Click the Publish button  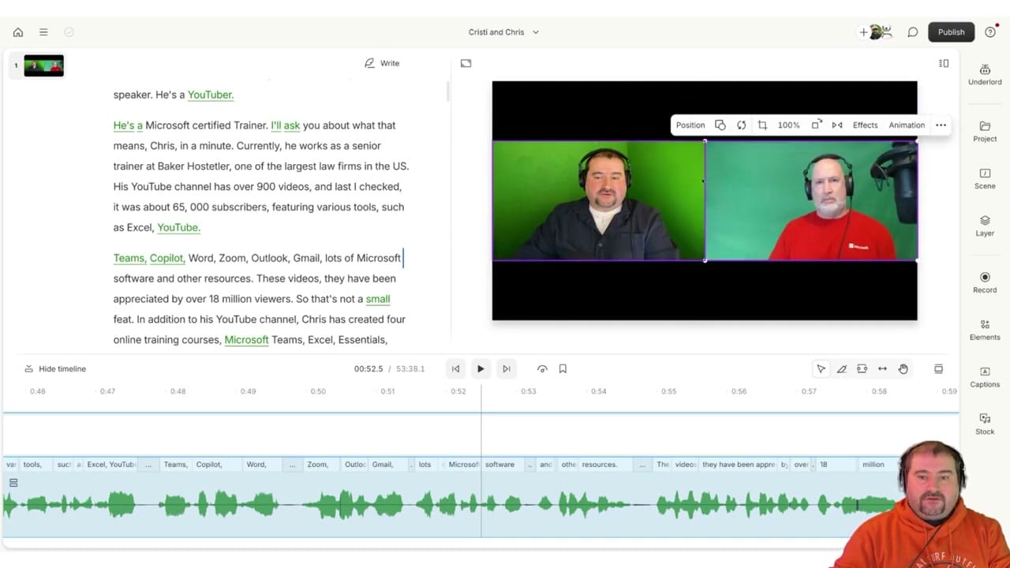(x=951, y=32)
